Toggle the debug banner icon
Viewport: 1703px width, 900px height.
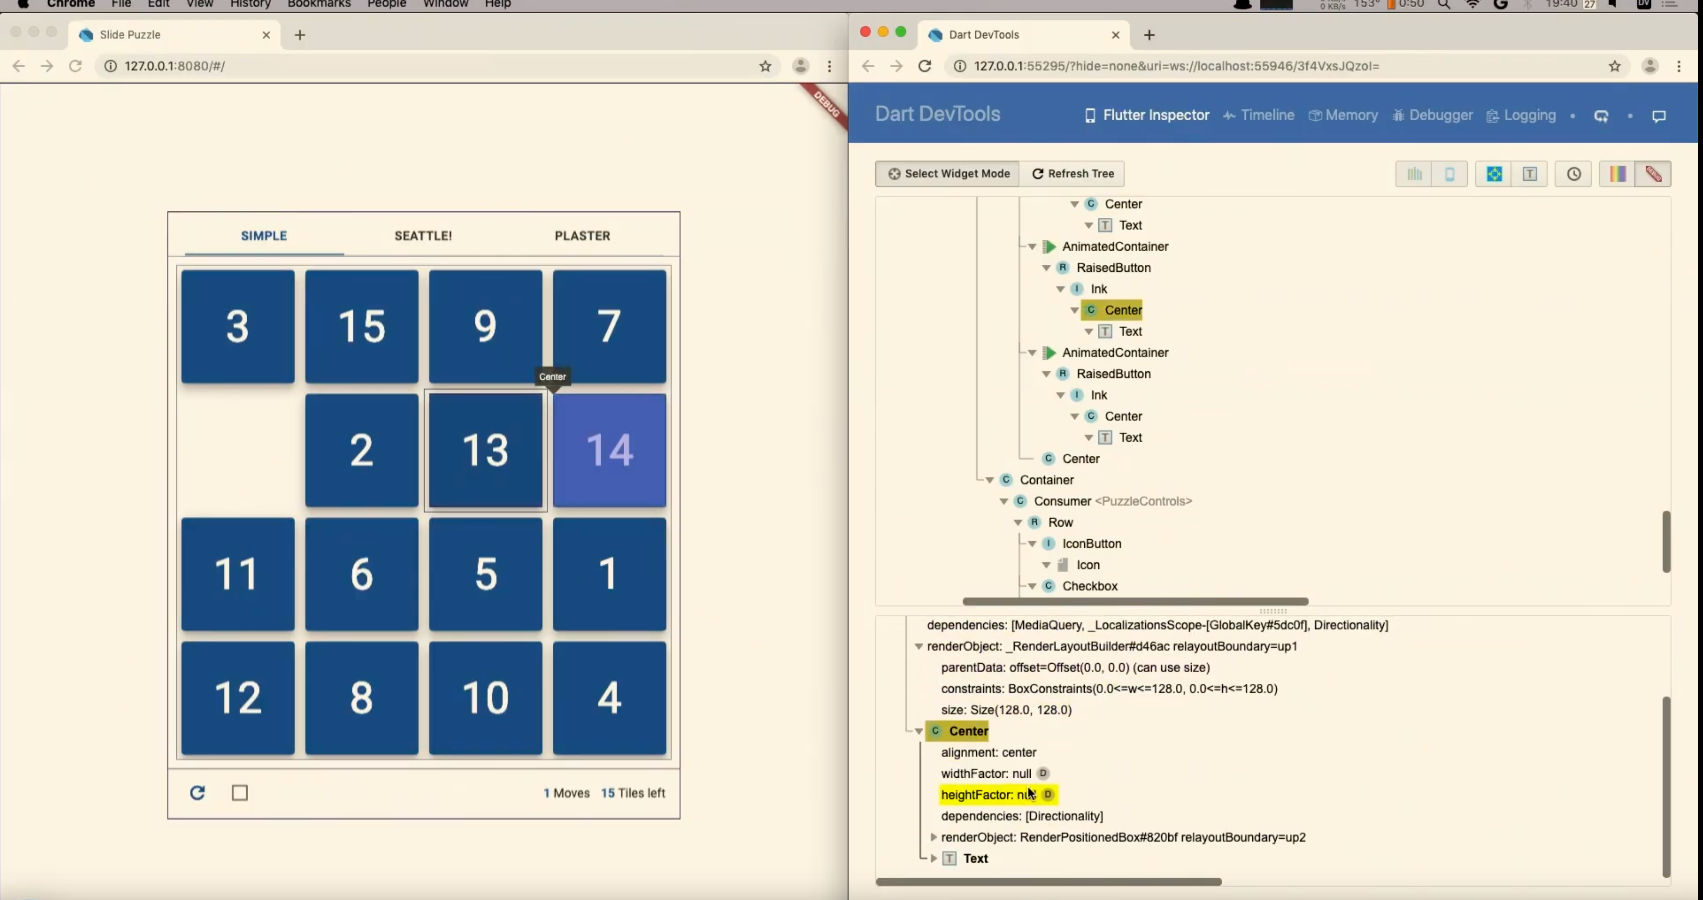(1653, 174)
